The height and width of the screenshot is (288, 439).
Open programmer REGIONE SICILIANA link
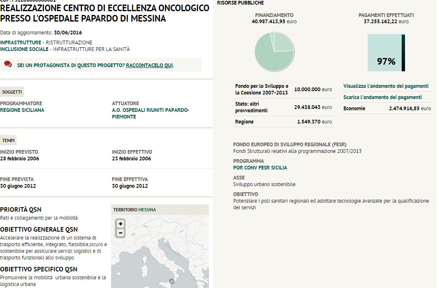[22, 110]
